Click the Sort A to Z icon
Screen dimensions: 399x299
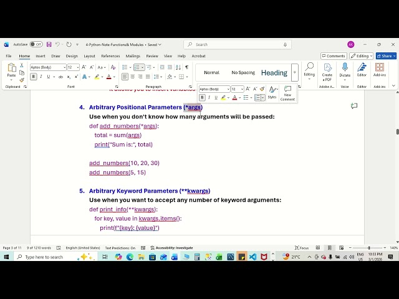pyautogui.click(x=178, y=67)
